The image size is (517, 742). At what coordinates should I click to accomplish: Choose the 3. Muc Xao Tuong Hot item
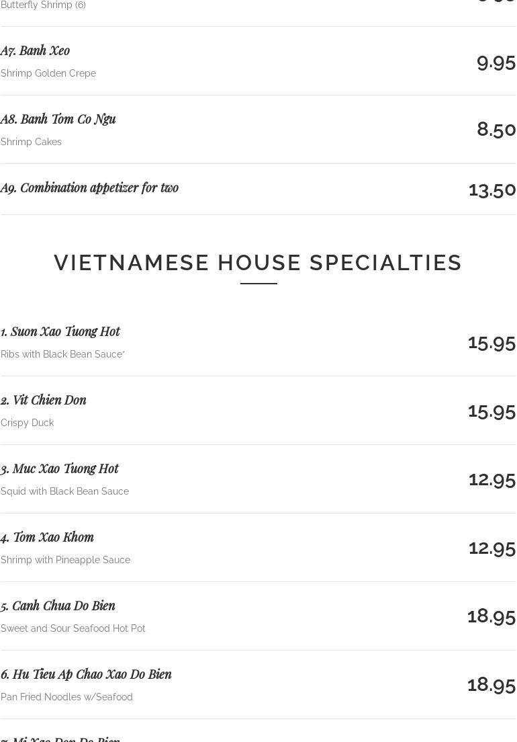pyautogui.click(x=60, y=468)
